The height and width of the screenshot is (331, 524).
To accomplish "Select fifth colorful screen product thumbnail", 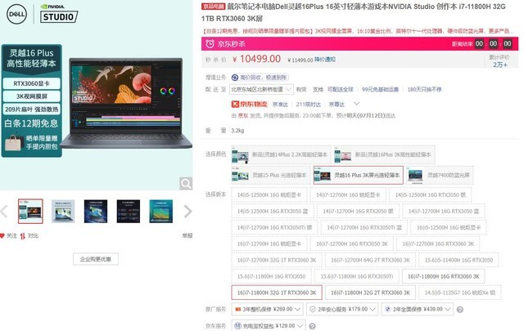I will coord(161,211).
